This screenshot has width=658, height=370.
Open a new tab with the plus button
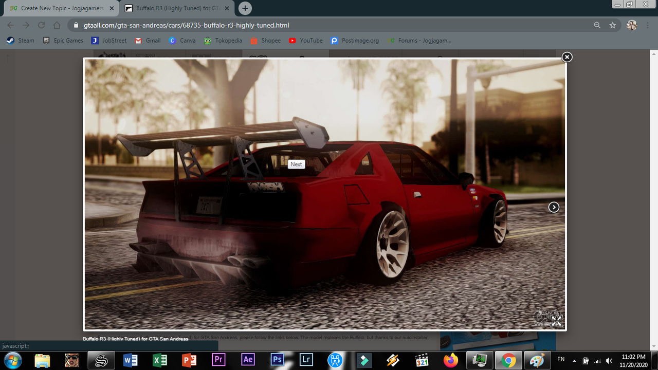(245, 8)
